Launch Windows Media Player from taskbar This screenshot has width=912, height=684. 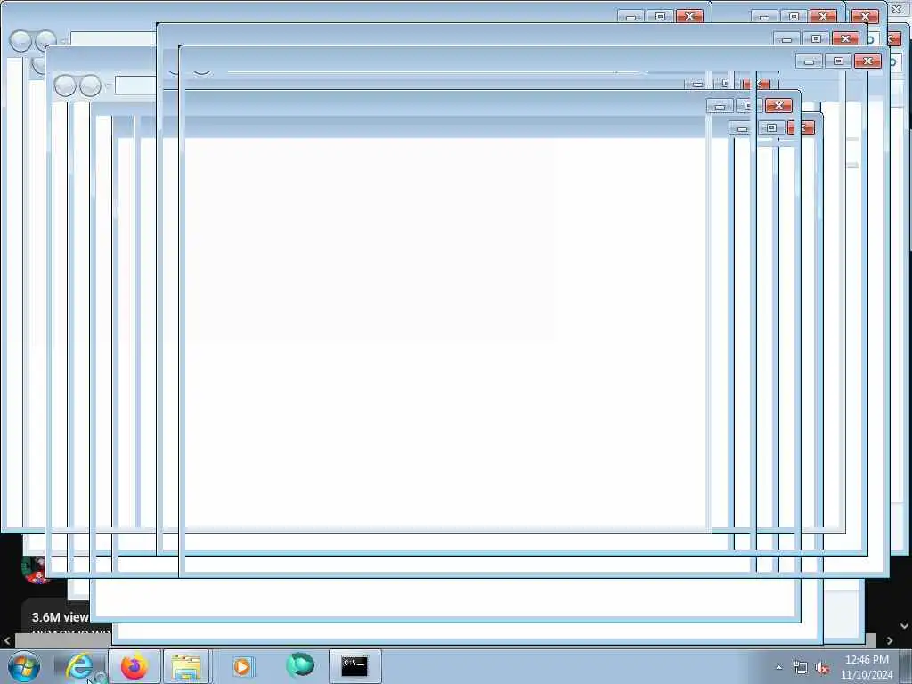[242, 666]
